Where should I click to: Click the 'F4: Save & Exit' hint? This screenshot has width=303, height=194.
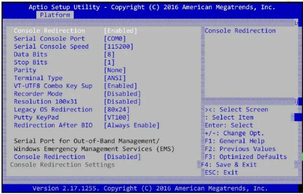pyautogui.click(x=229, y=165)
